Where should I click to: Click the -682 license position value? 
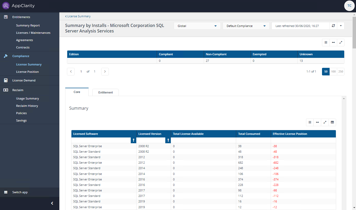point(275,163)
